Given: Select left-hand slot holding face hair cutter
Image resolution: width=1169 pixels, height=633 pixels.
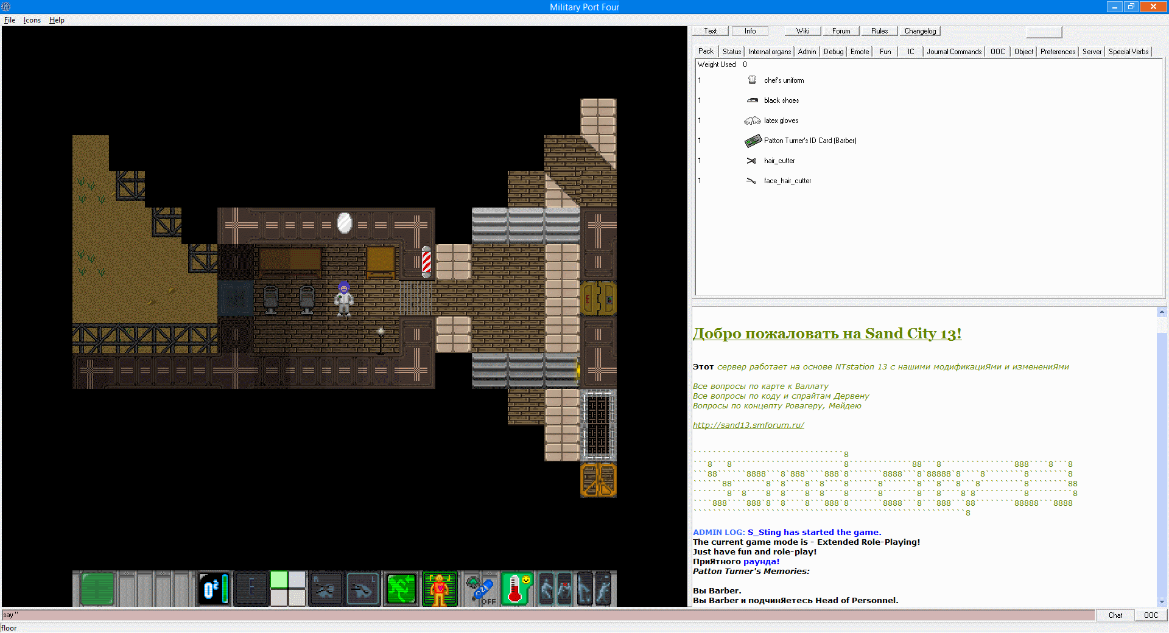Looking at the screenshot, I should 362,589.
